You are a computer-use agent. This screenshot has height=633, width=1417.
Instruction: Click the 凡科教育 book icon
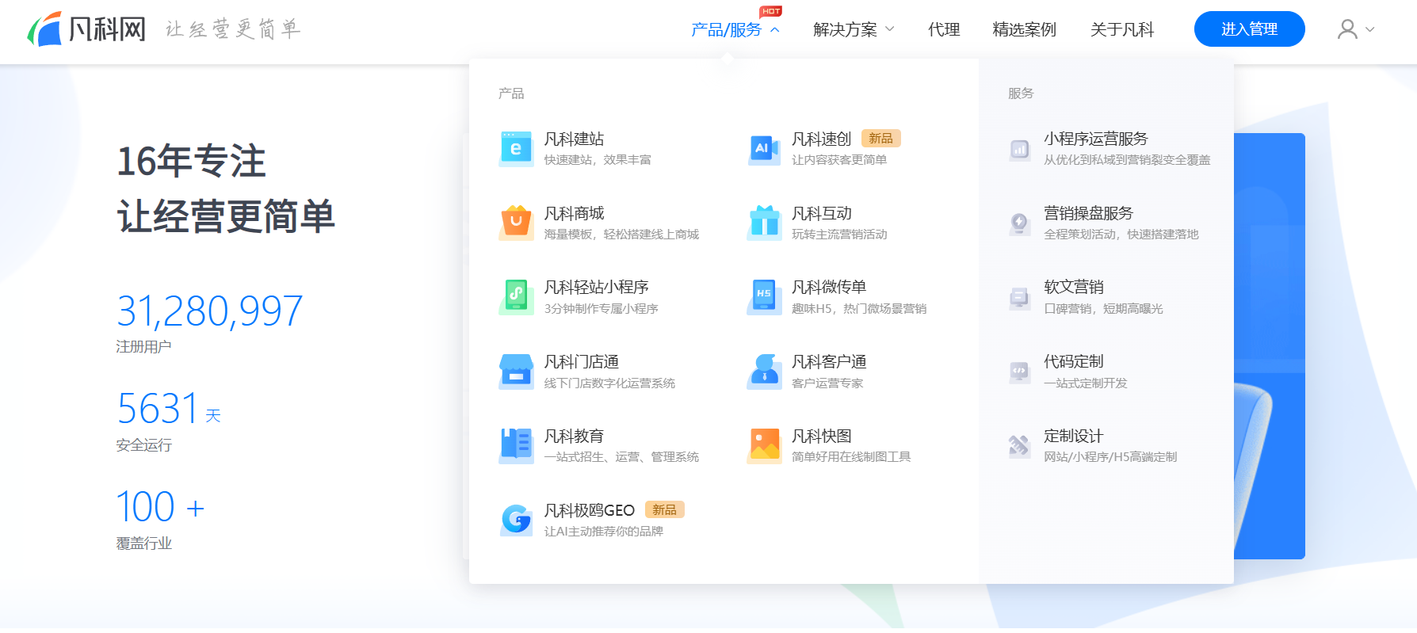[516, 445]
